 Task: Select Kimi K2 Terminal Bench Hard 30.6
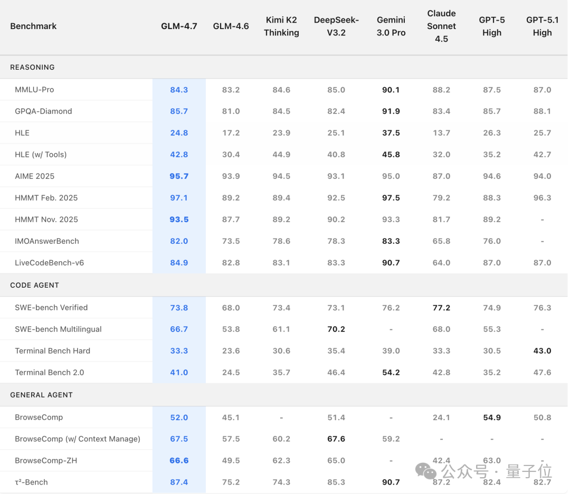[x=281, y=351]
